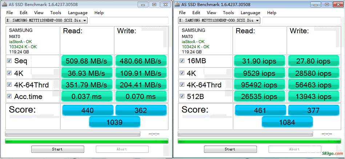Click 4K-64Thrd read result 95492 iops
Image resolution: width=345 pixels, height=159 pixels.
pyautogui.click(x=260, y=85)
